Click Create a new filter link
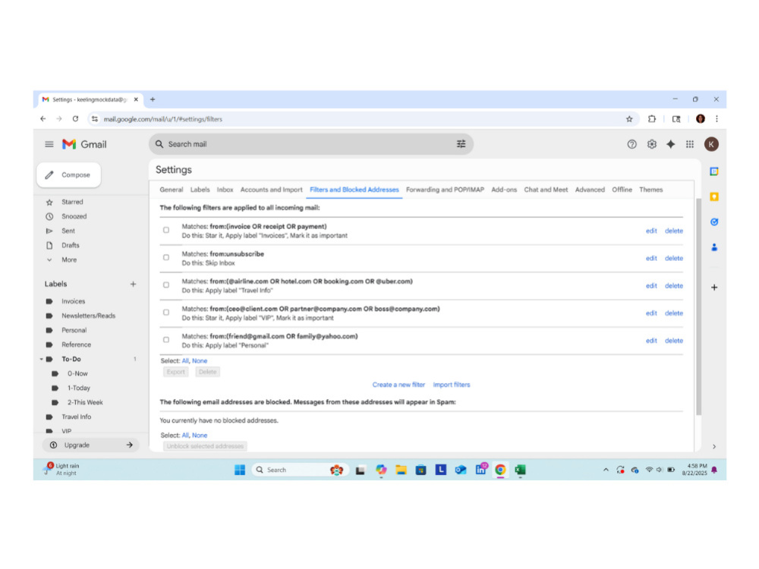Viewport: 759px width, 569px height. click(398, 385)
